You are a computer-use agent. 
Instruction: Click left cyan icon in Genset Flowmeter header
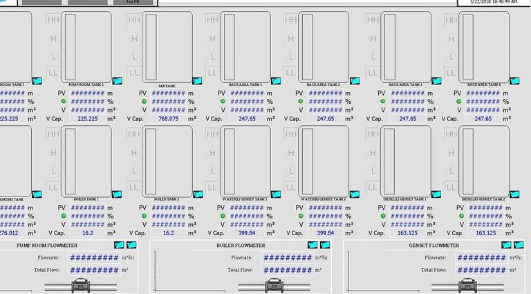506,245
